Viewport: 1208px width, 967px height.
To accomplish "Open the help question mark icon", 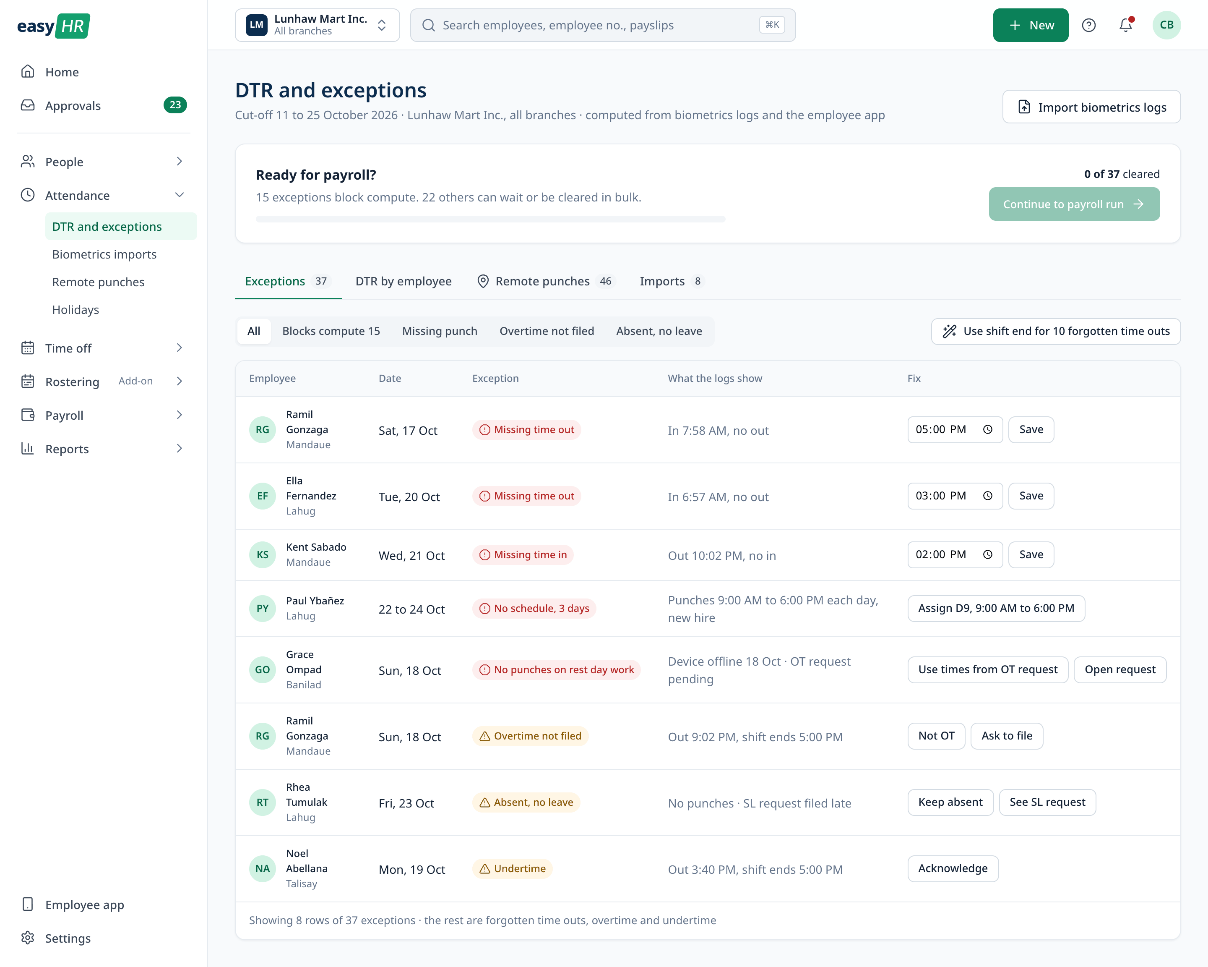I will 1088,25.
